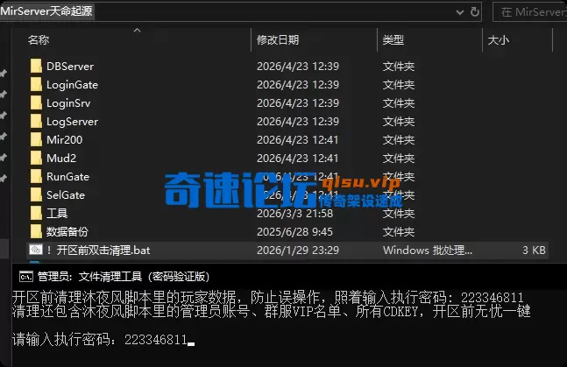Click the 文件夹 type cell of DBServer
The image size is (567, 367).
399,67
